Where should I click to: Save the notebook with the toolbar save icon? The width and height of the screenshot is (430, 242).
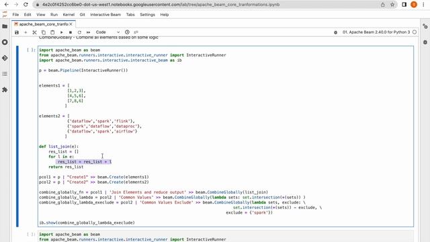pos(17,32)
